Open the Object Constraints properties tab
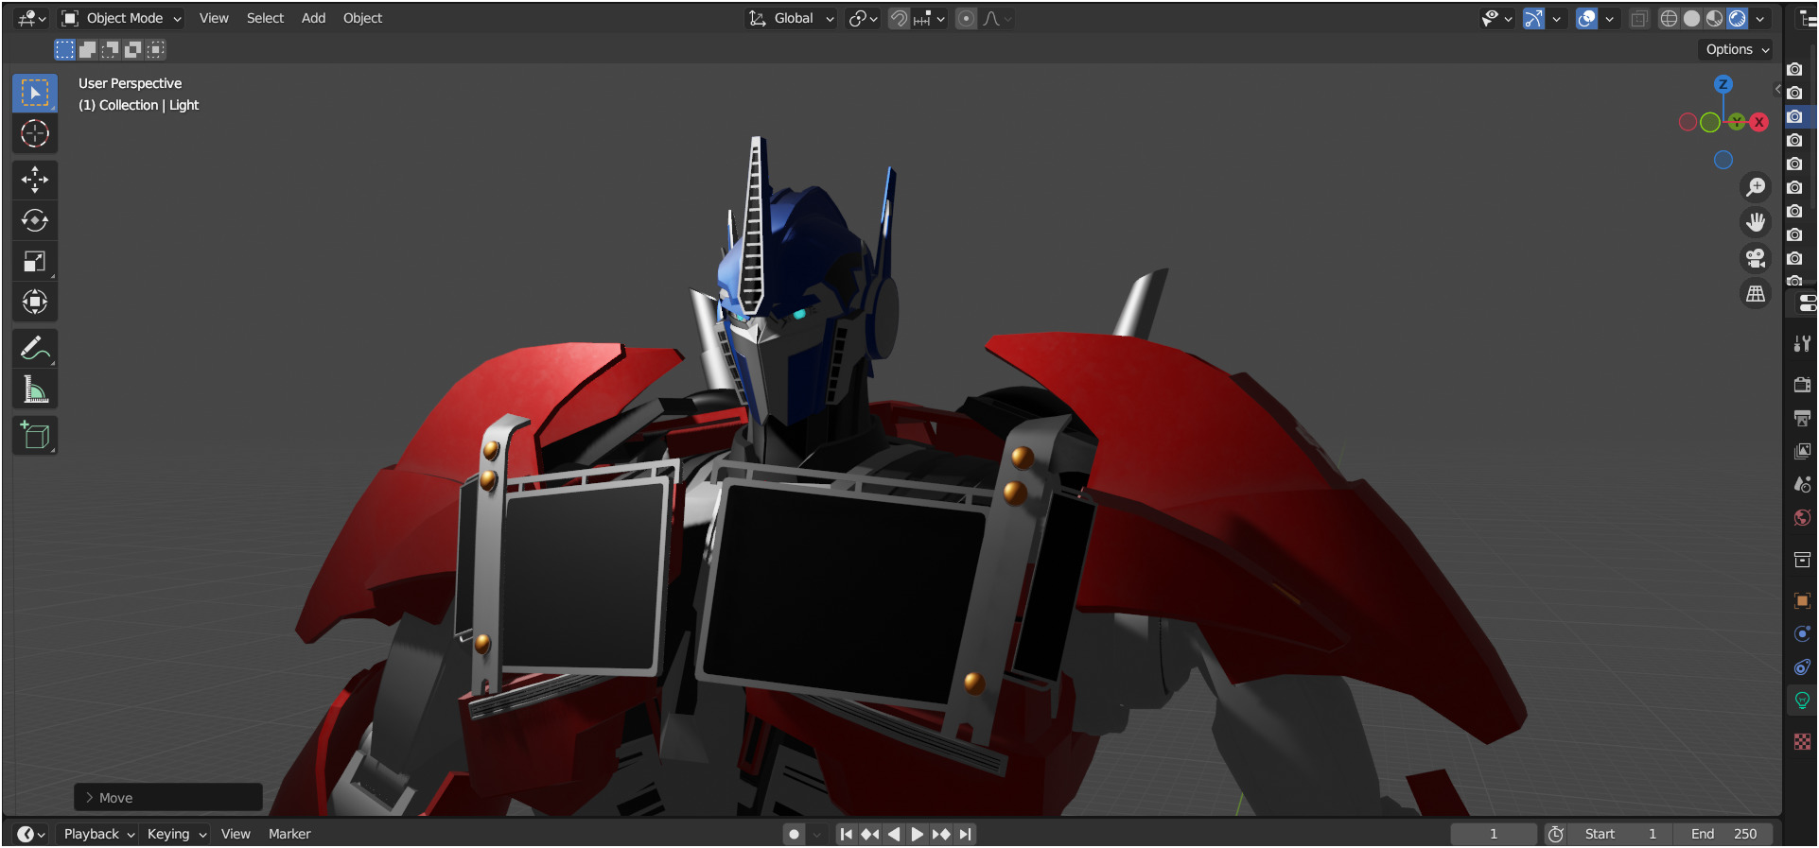The height and width of the screenshot is (848, 1819). [1802, 667]
